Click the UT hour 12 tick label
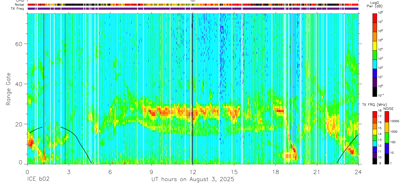This screenshot has width=403, height=186. pos(193,172)
